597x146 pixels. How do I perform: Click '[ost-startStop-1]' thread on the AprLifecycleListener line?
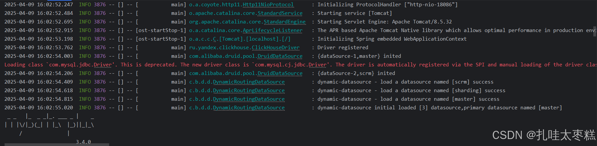tap(161, 30)
